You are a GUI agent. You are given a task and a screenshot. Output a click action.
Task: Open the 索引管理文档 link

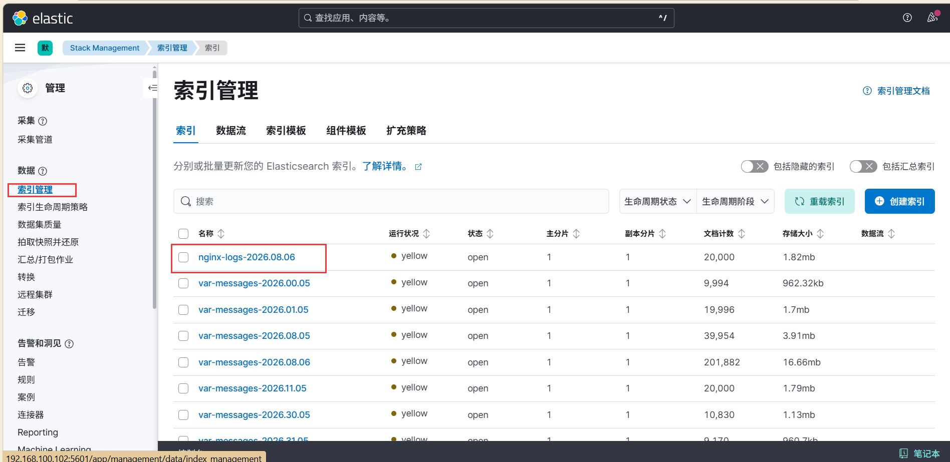[x=896, y=91]
